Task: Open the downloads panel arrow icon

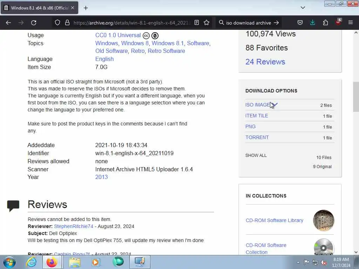Action: pos(312,23)
